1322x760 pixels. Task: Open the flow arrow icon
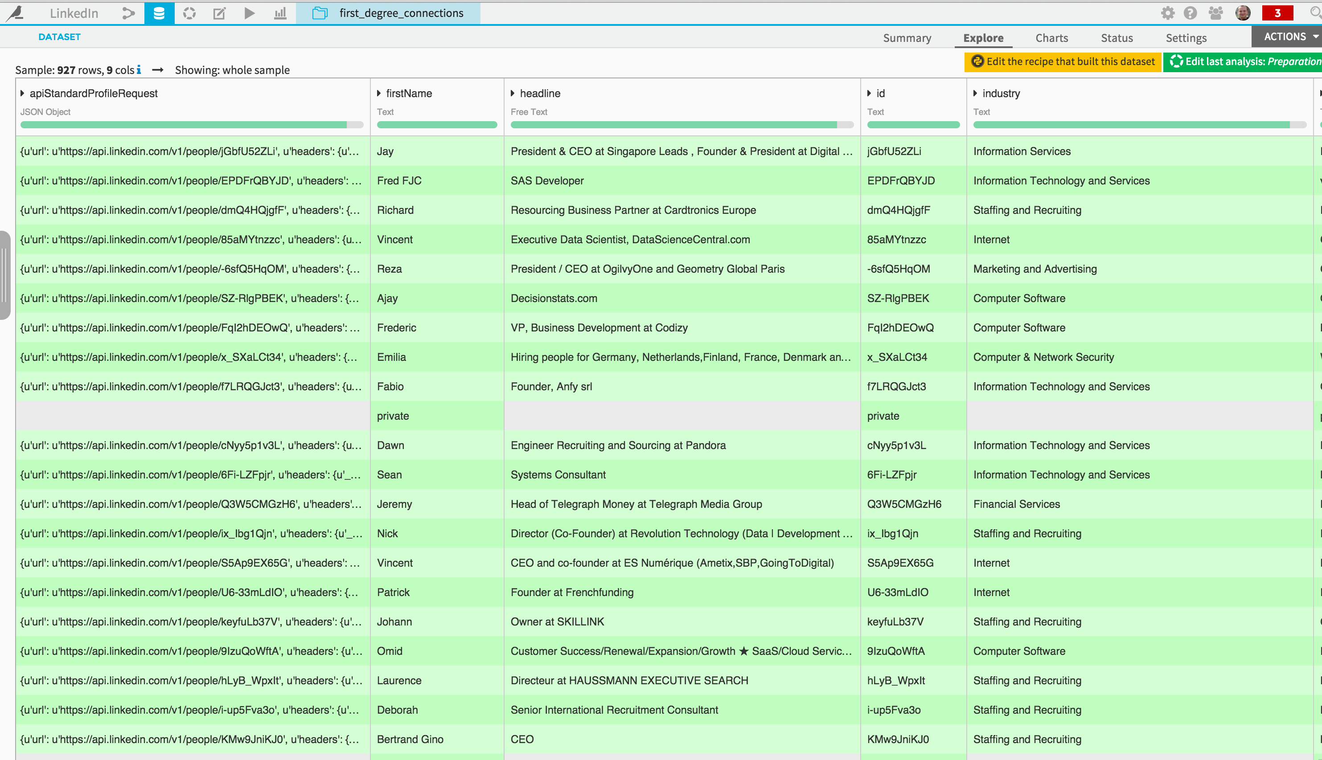128,13
